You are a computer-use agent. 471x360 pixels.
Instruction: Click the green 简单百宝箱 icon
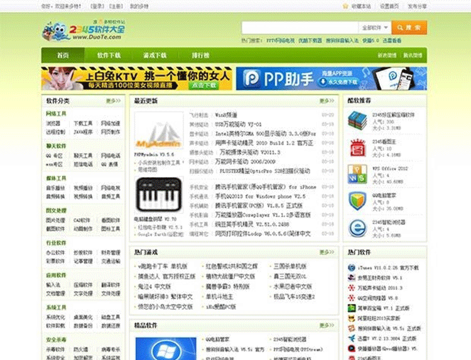(352, 308)
